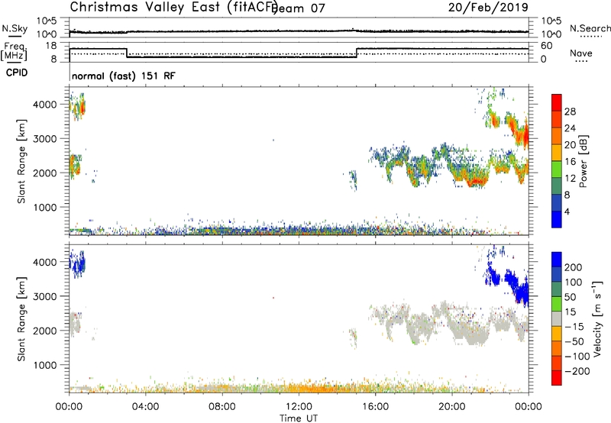Click the '20:00' time tick label
The height and width of the screenshot is (423, 611).
pos(452,407)
